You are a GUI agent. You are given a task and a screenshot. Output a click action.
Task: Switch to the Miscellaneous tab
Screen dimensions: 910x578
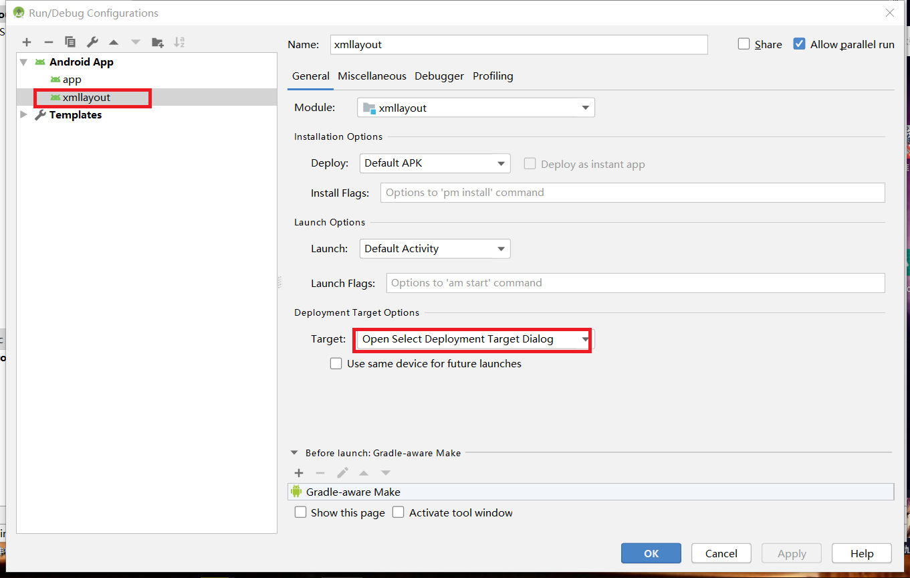pos(372,76)
